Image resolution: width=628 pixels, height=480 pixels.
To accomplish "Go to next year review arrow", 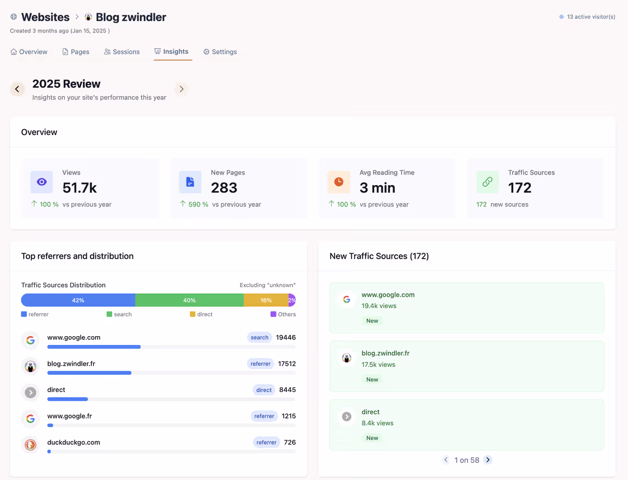I will (181, 89).
